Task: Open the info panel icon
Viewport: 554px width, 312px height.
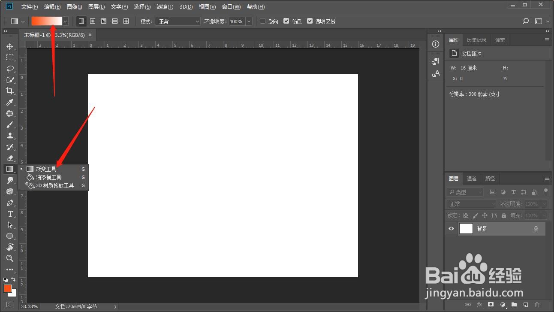Action: (436, 44)
